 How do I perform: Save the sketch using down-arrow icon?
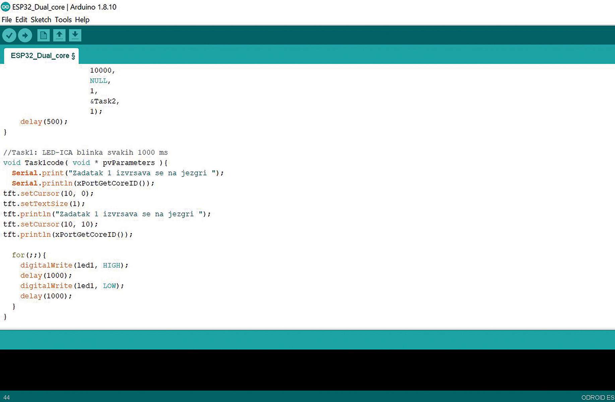[x=75, y=35]
